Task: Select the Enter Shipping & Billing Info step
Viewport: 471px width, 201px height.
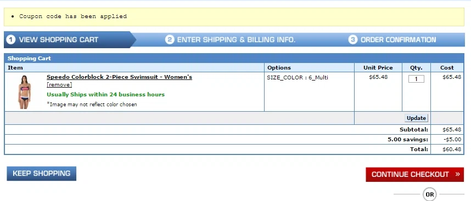Action: coord(231,39)
